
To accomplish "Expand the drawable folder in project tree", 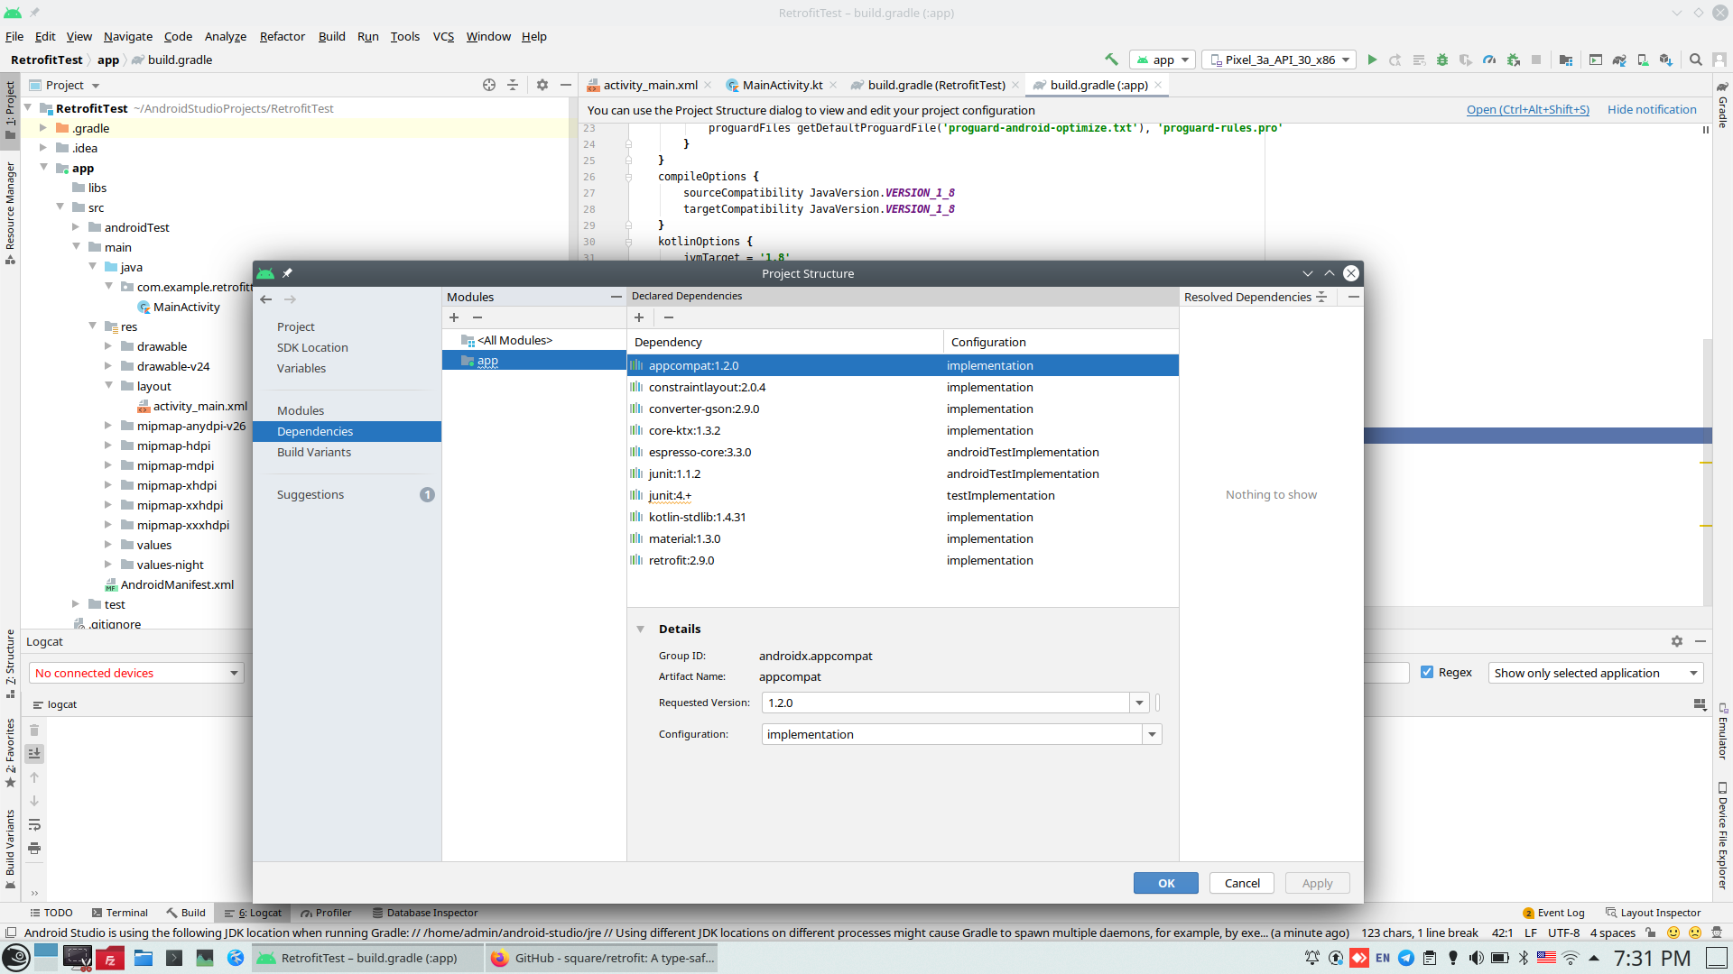I will 108,346.
